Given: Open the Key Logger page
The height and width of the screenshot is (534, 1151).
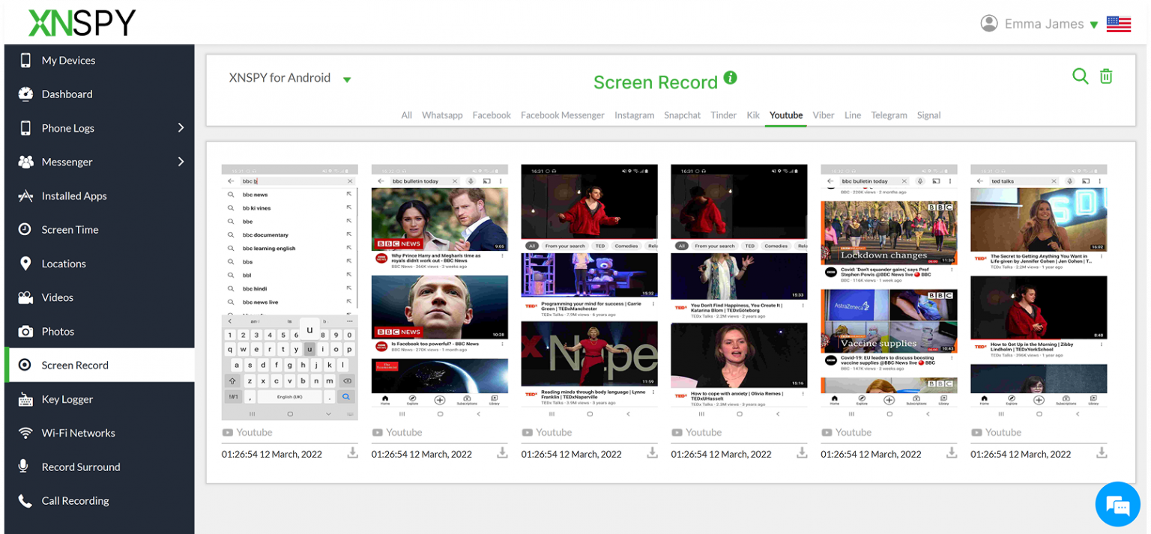Looking at the screenshot, I should coord(99,399).
